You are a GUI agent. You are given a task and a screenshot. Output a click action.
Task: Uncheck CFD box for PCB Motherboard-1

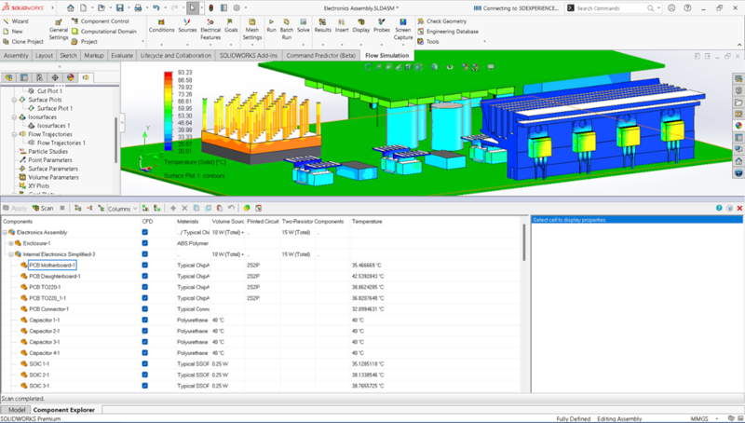pyautogui.click(x=145, y=265)
